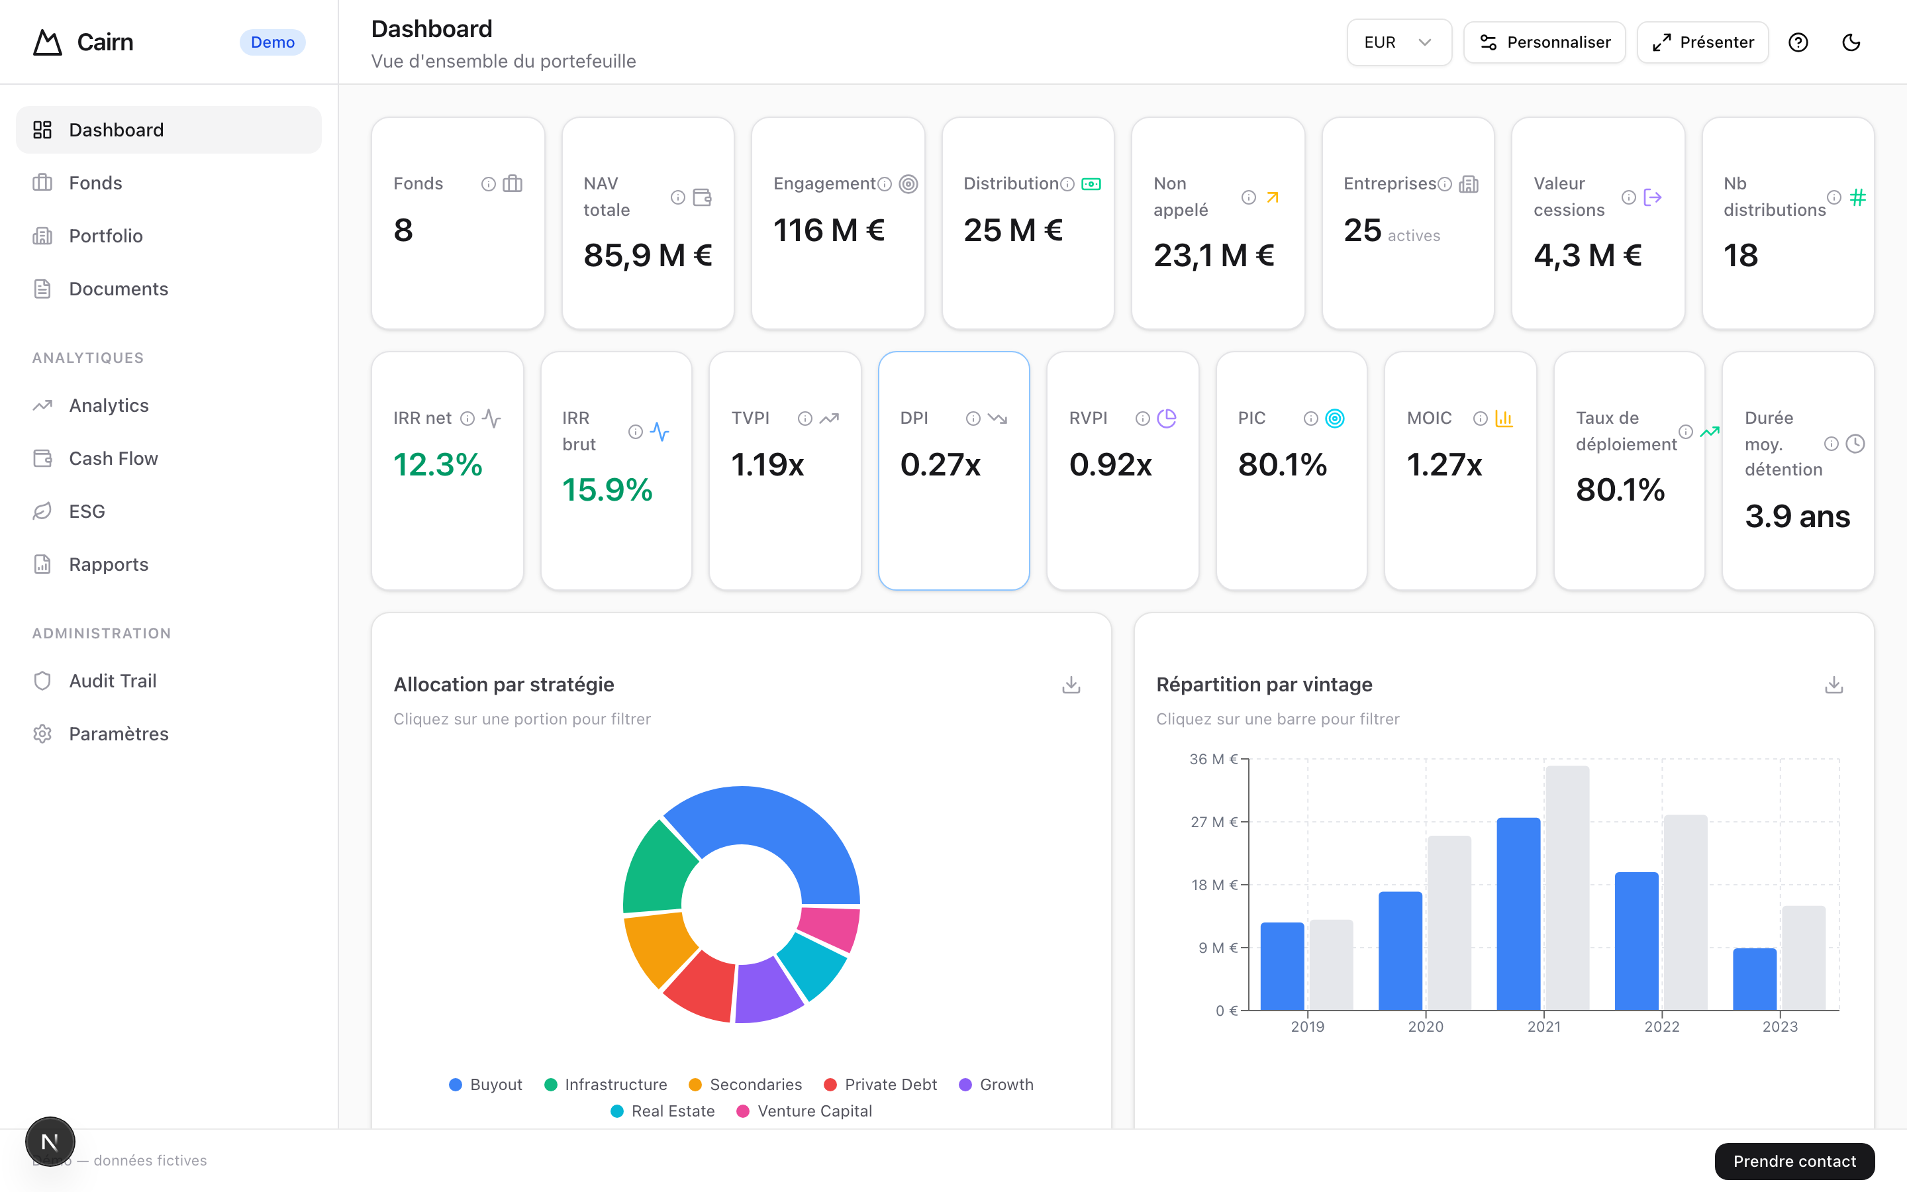This screenshot has width=1907, height=1192.
Task: Click info icon on IRR net card
Action: (x=467, y=419)
